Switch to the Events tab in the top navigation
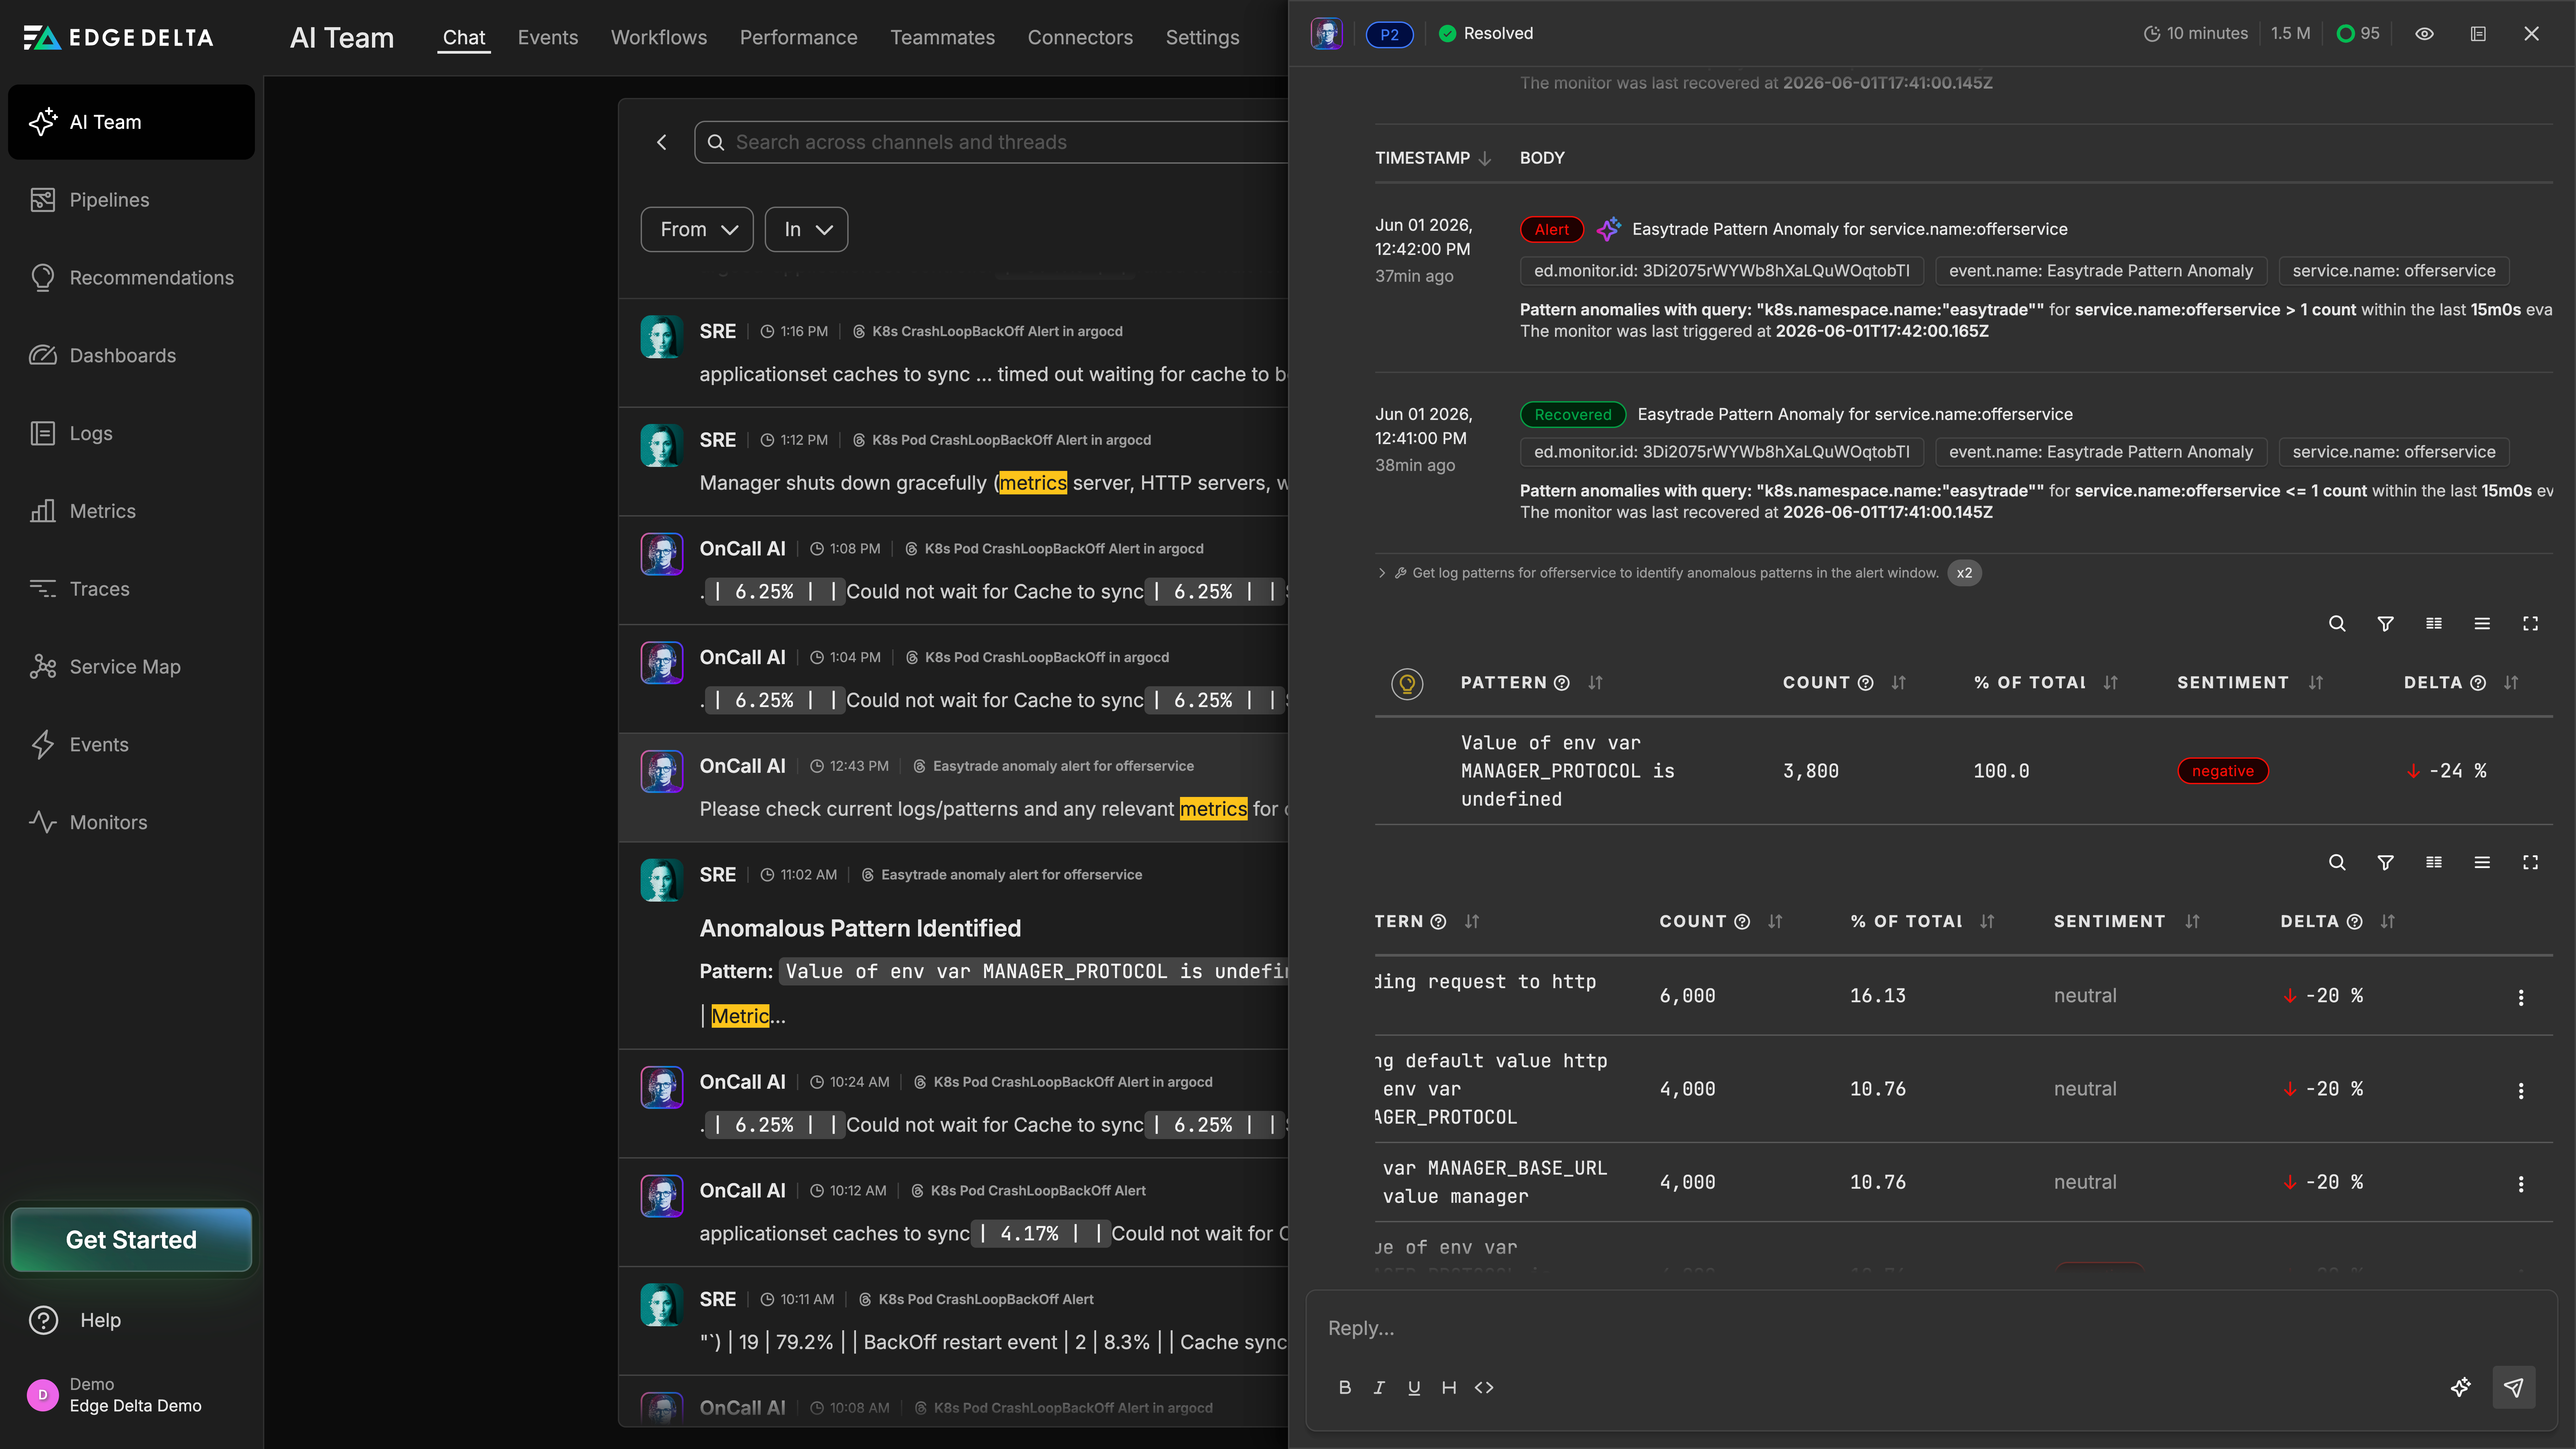Viewport: 2576px width, 1449px height. pyautogui.click(x=548, y=38)
